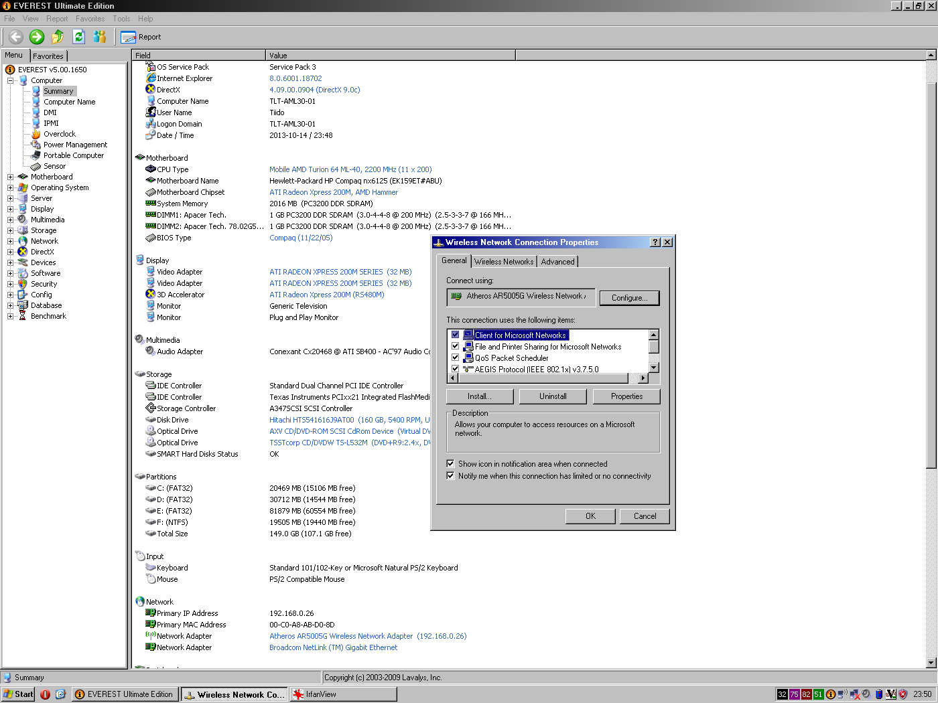Viewport: 938px width, 703px height.
Task: Open the File menu
Action: tap(9, 19)
